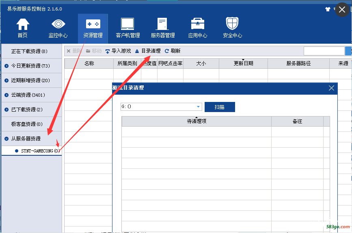Sort by 更新日期 column header

pyautogui.click(x=243, y=64)
